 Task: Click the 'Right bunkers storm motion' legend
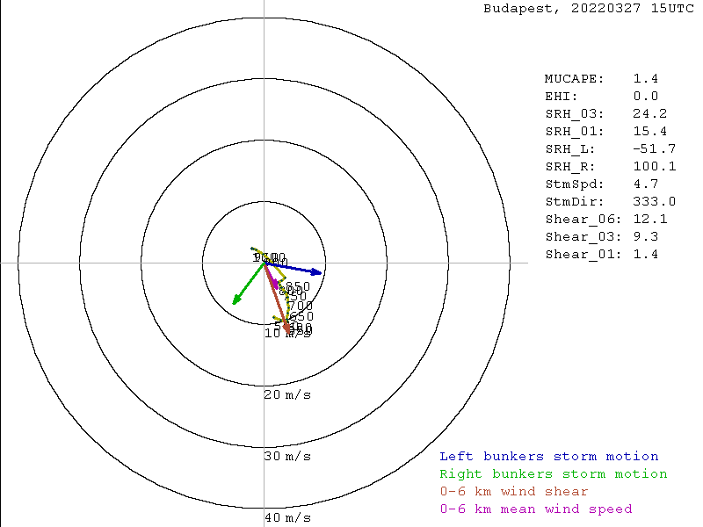pyautogui.click(x=554, y=474)
